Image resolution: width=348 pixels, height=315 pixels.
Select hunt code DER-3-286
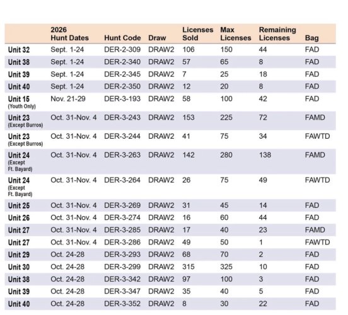(x=122, y=243)
